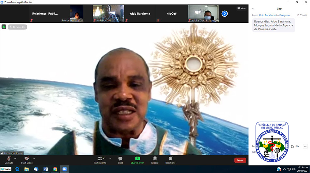This screenshot has width=310, height=173.
Task: Open chat more options ellipsis
Action: pyautogui.click(x=305, y=146)
